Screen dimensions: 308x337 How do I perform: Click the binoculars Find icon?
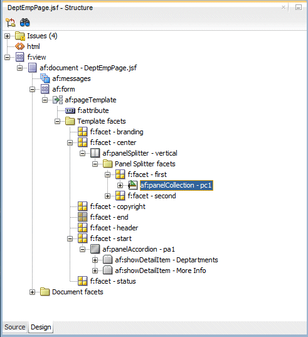24,23
